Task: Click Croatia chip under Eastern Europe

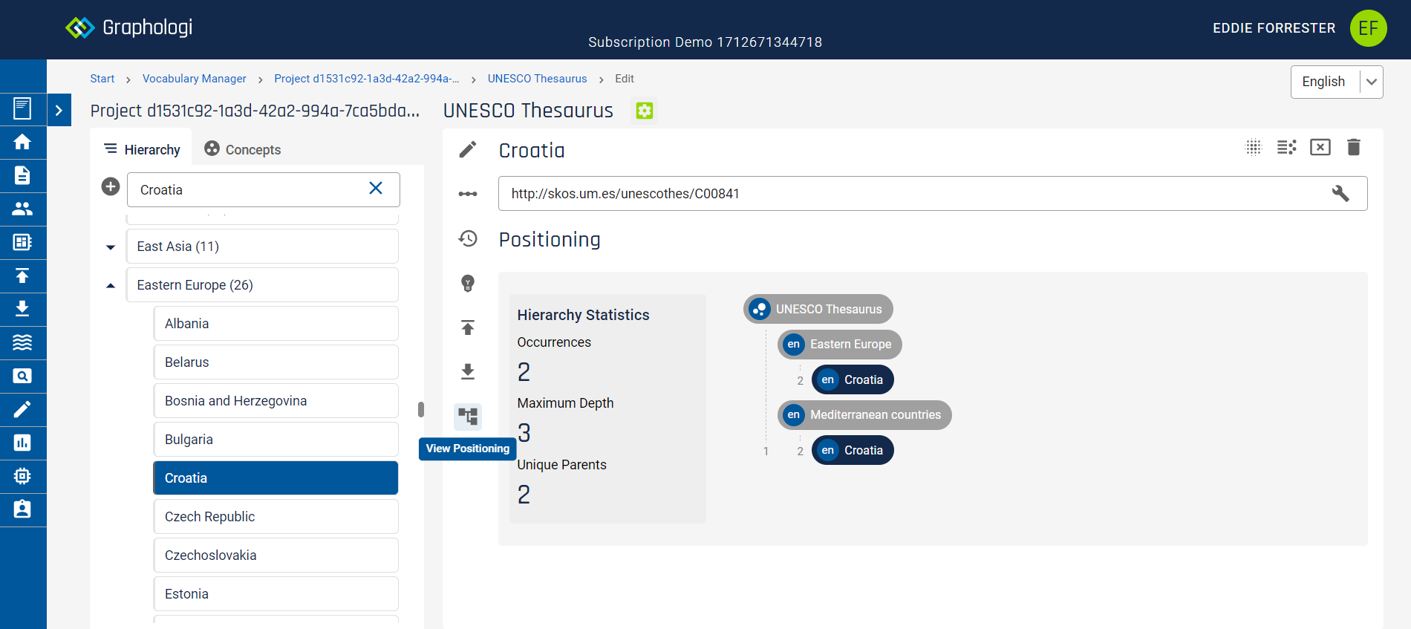Action: pyautogui.click(x=853, y=379)
